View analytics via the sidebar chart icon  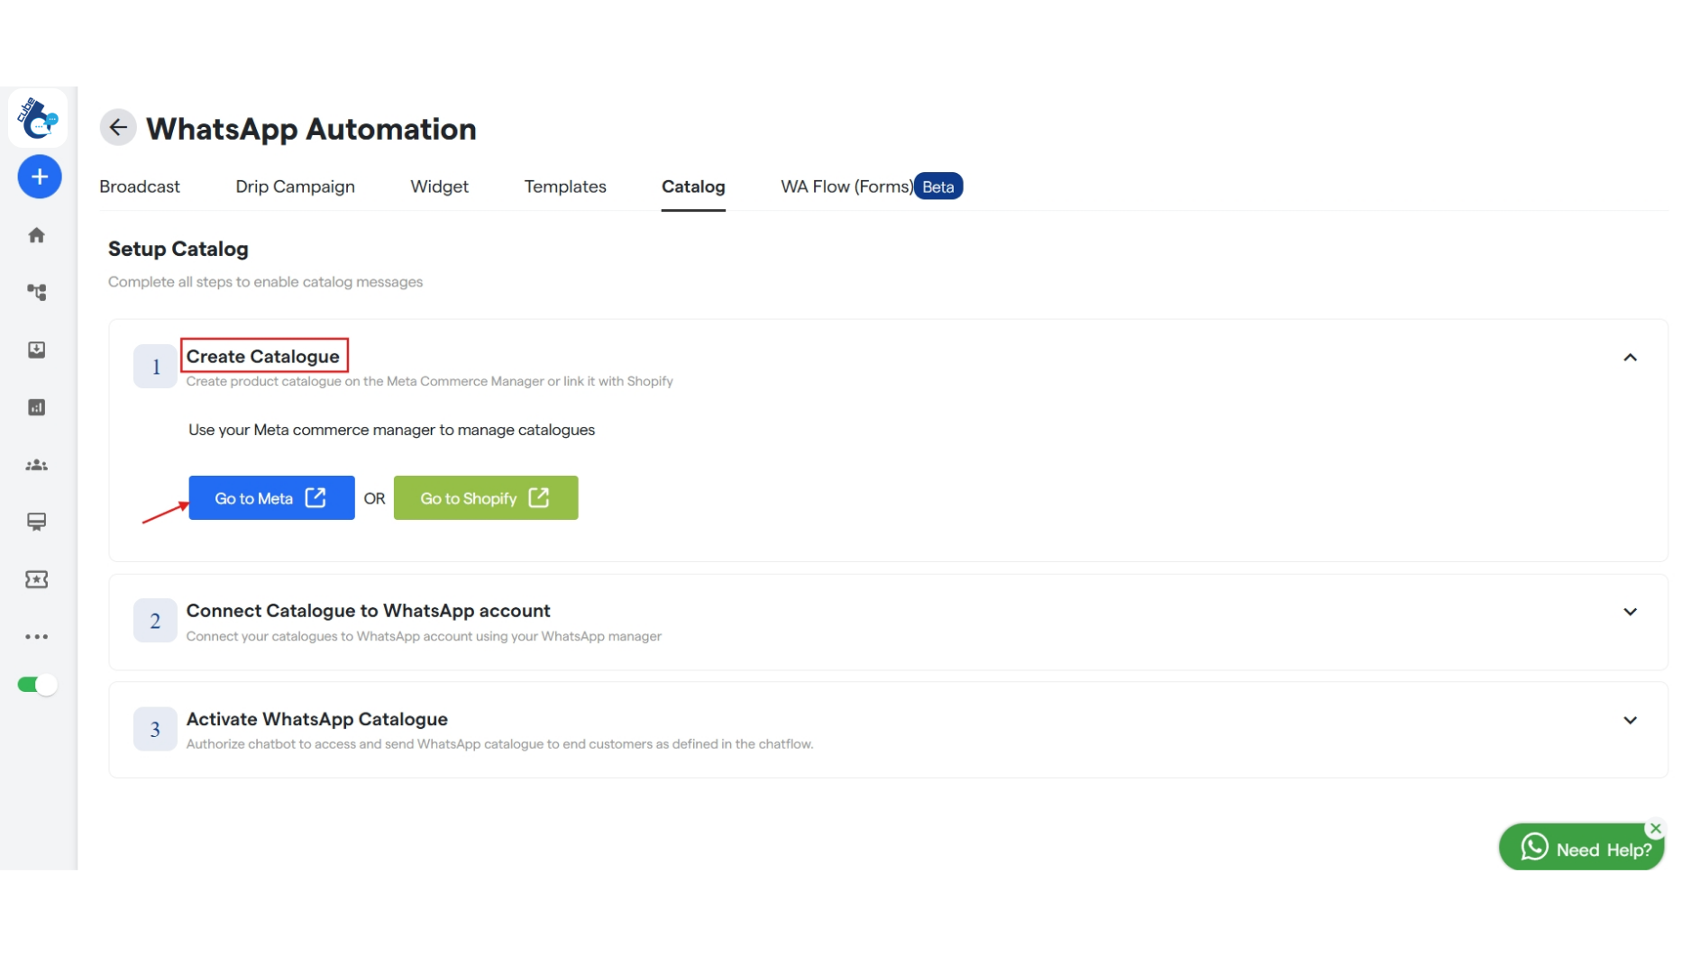pos(37,407)
